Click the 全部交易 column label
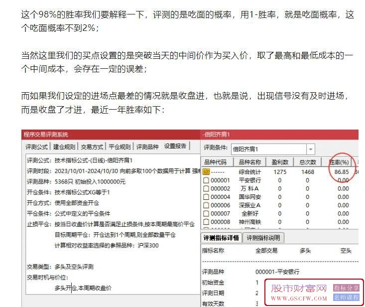This screenshot has width=365, height=307. click(x=266, y=251)
